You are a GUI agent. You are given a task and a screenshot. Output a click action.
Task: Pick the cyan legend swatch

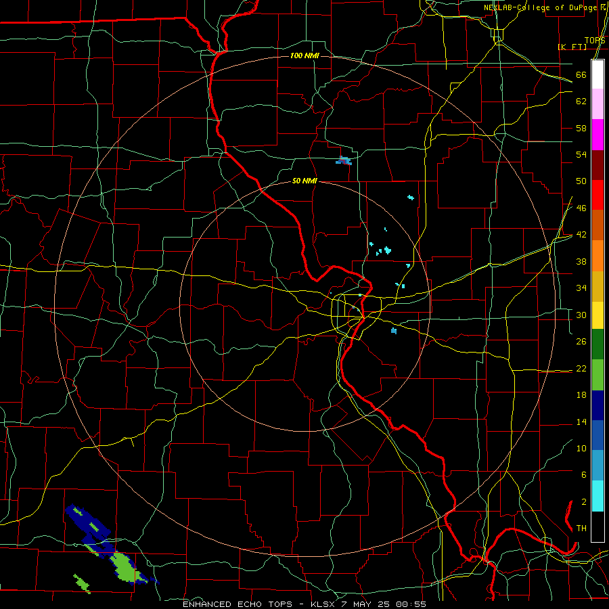click(x=597, y=496)
